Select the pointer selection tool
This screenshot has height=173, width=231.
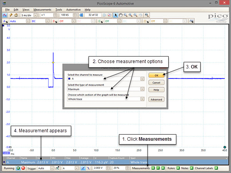(115, 15)
